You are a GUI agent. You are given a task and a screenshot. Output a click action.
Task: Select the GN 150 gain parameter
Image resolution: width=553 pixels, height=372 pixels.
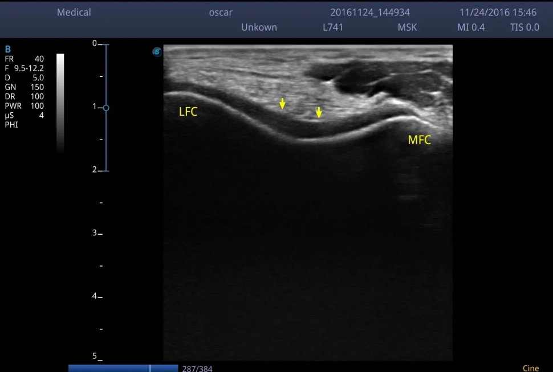click(x=25, y=87)
